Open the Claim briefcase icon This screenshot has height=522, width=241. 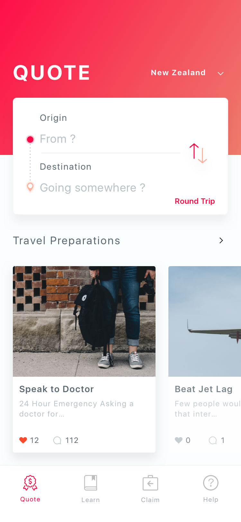(x=150, y=483)
